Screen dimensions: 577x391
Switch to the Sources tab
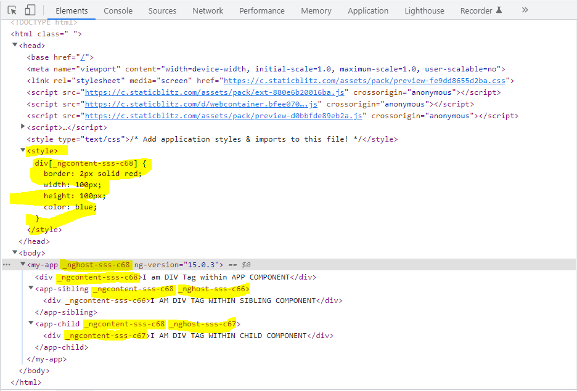(162, 10)
